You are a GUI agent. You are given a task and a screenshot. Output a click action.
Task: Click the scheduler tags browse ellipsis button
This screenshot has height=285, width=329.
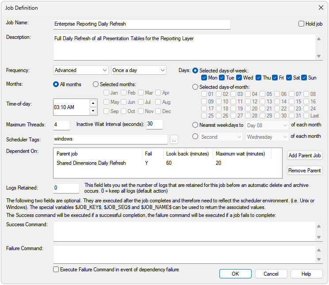(x=174, y=140)
